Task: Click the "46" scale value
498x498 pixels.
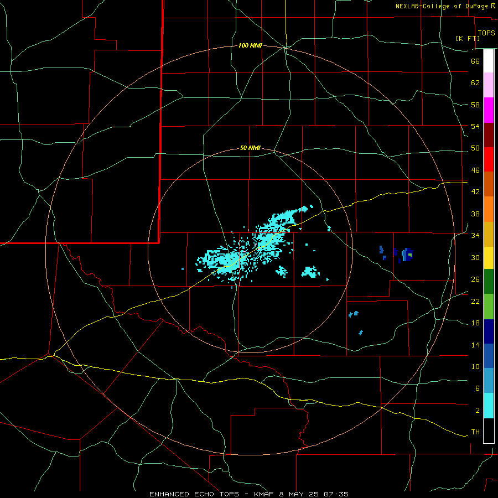Action: point(475,170)
